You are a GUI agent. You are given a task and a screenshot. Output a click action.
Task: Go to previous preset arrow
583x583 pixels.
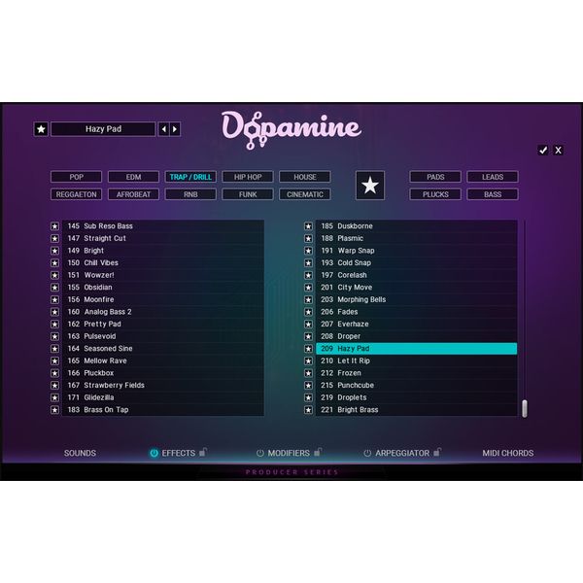point(164,129)
